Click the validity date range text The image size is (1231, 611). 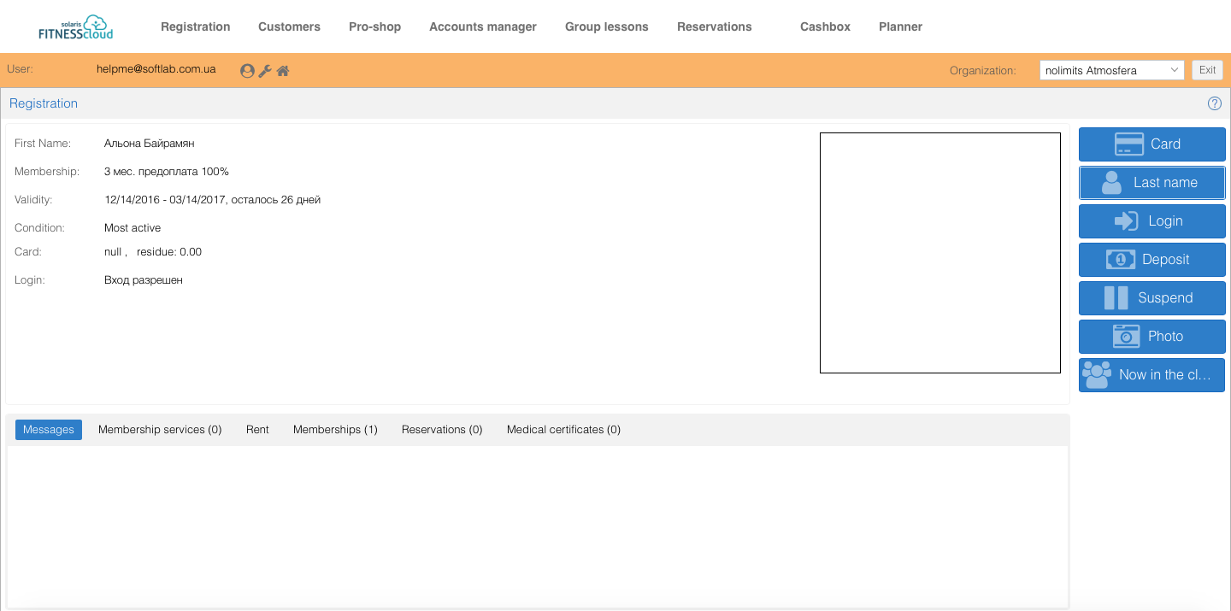tap(213, 200)
